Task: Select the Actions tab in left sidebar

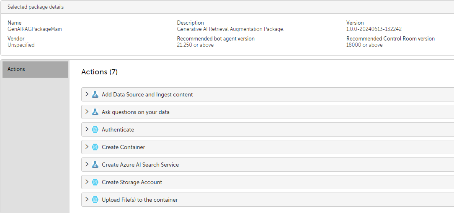Action: click(35, 69)
